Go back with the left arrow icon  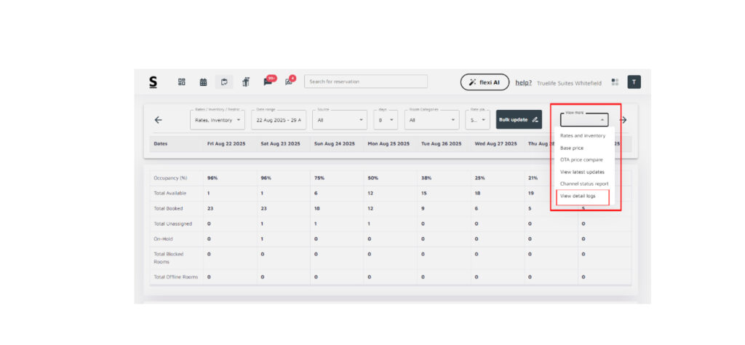click(x=158, y=120)
